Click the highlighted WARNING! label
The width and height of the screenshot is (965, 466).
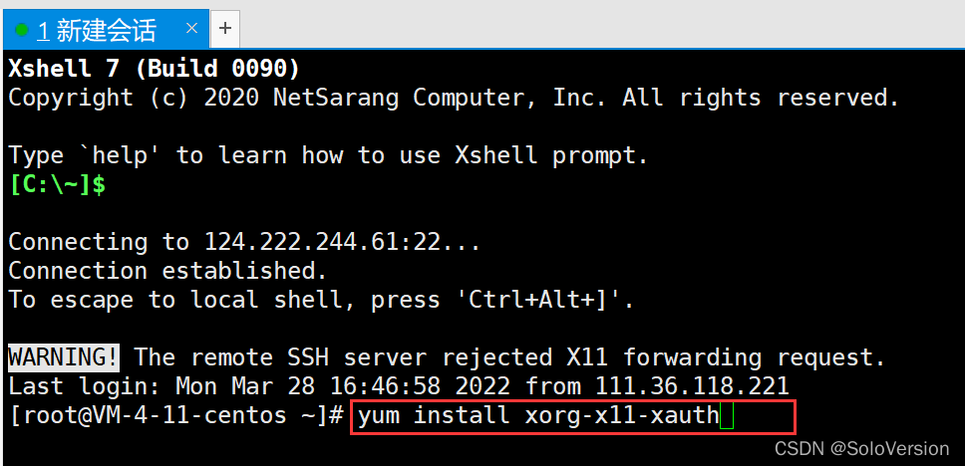64,356
